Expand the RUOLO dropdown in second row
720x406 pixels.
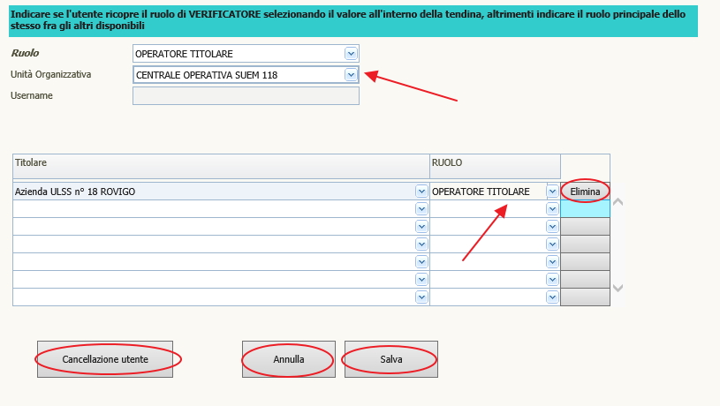pos(552,209)
